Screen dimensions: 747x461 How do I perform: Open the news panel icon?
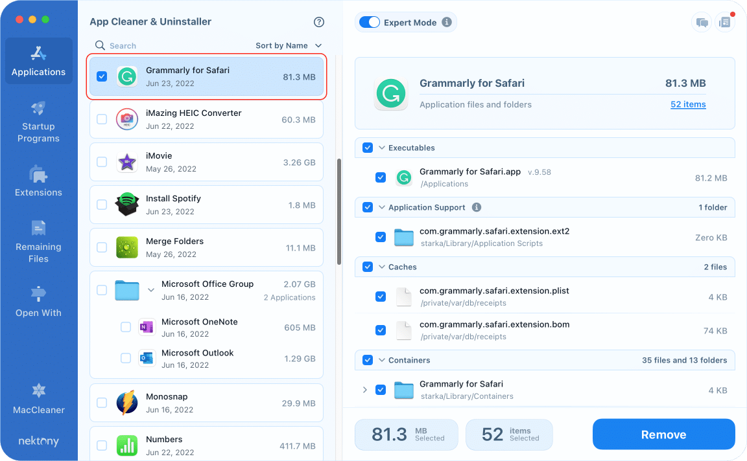724,23
